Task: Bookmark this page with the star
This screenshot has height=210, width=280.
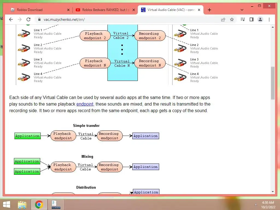Action: (232, 19)
